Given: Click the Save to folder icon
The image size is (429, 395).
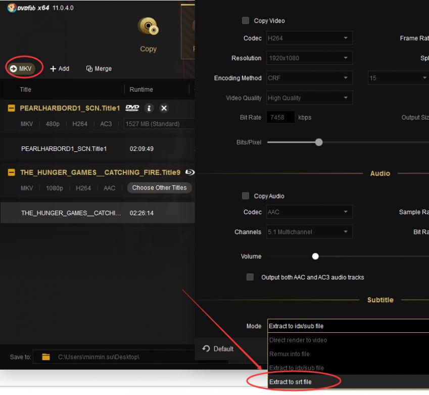Looking at the screenshot, I should coord(46,357).
